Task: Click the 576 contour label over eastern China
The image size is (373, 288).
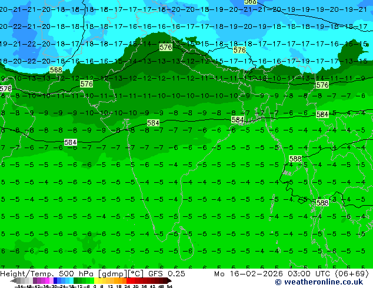Action: point(322,85)
